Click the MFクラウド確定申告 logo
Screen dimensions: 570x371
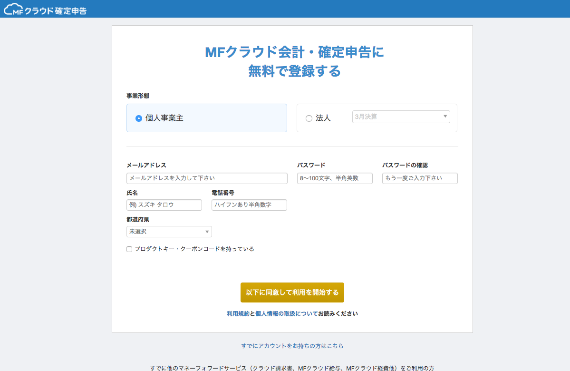pos(46,10)
